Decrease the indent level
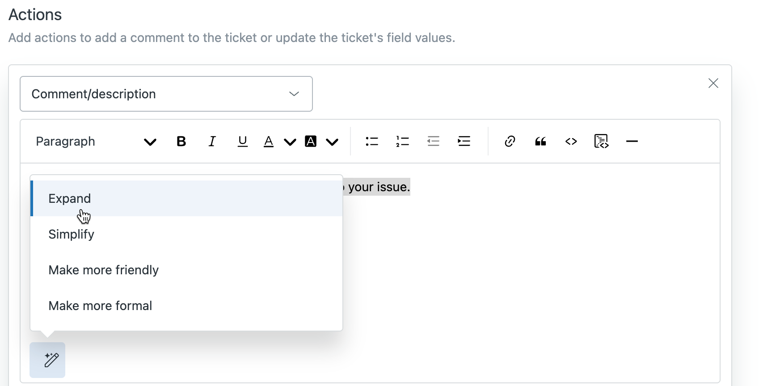Screen dimensions: 759x386 coord(433,142)
